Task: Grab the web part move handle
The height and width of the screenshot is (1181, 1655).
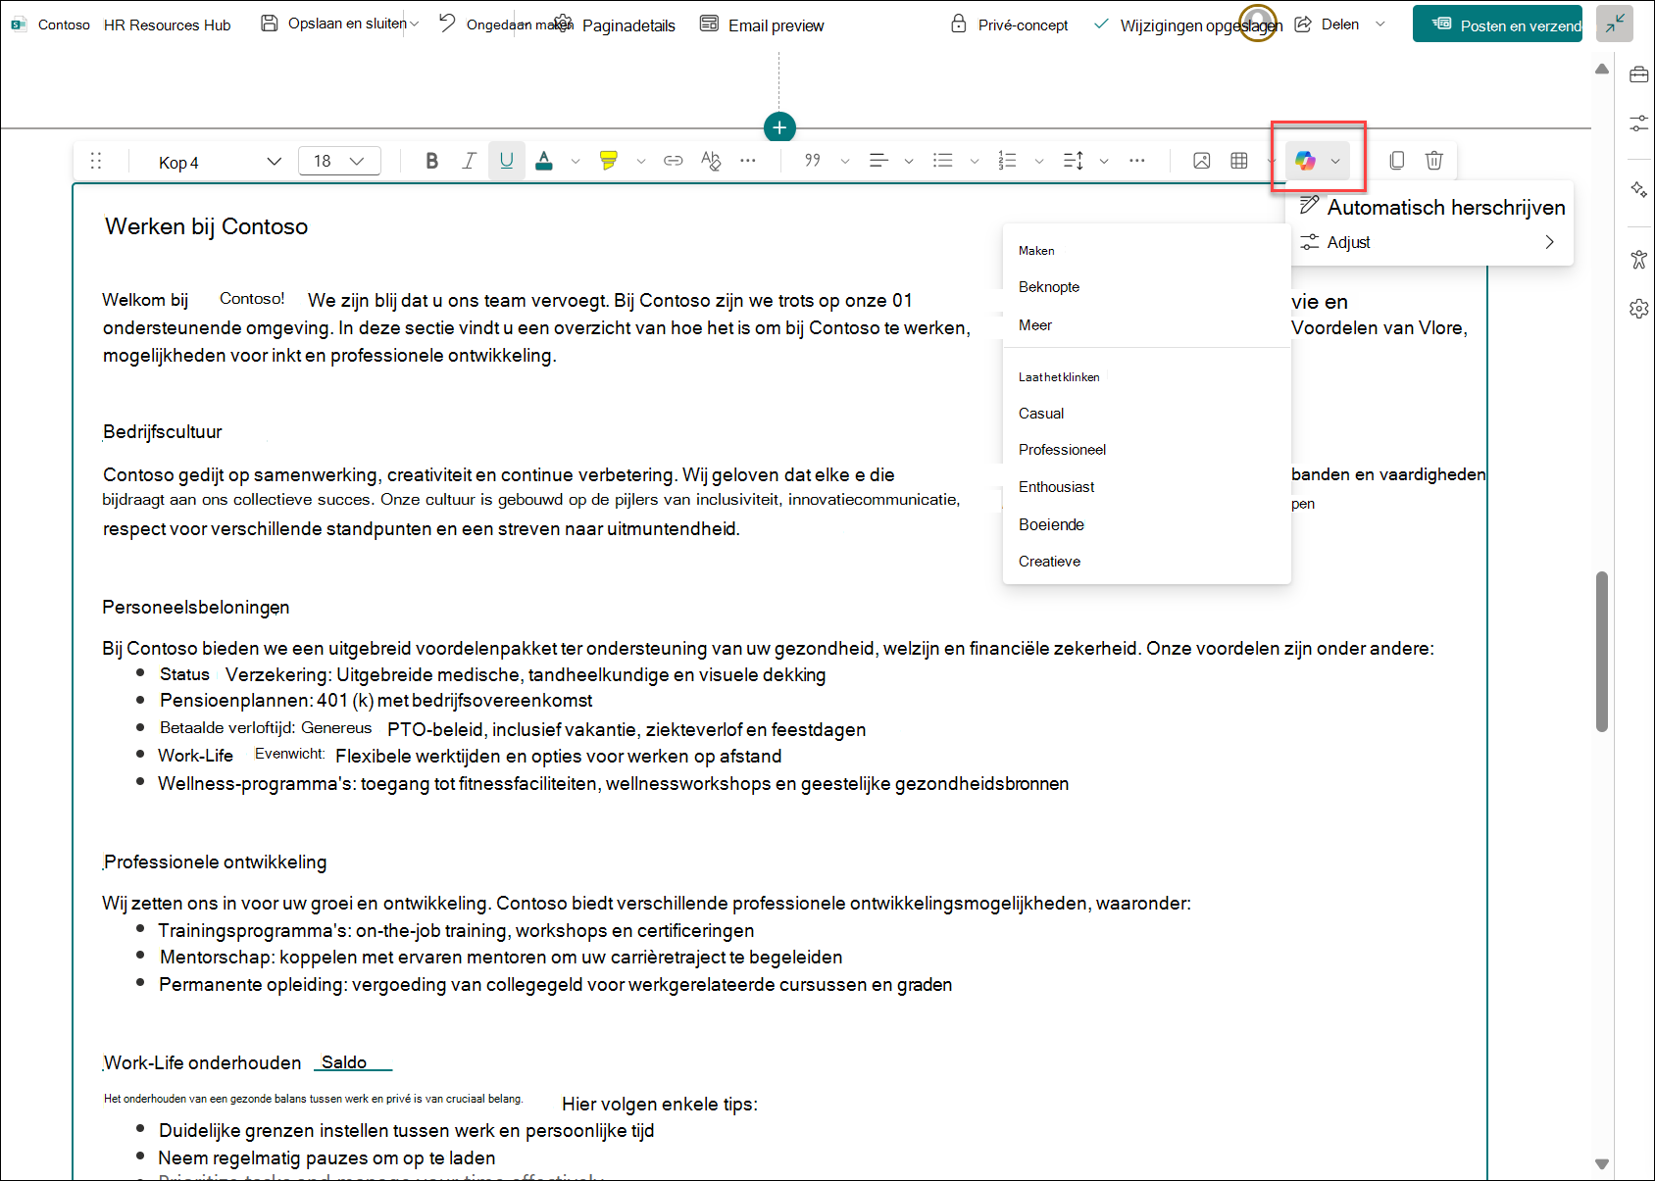Action: pyautogui.click(x=96, y=161)
